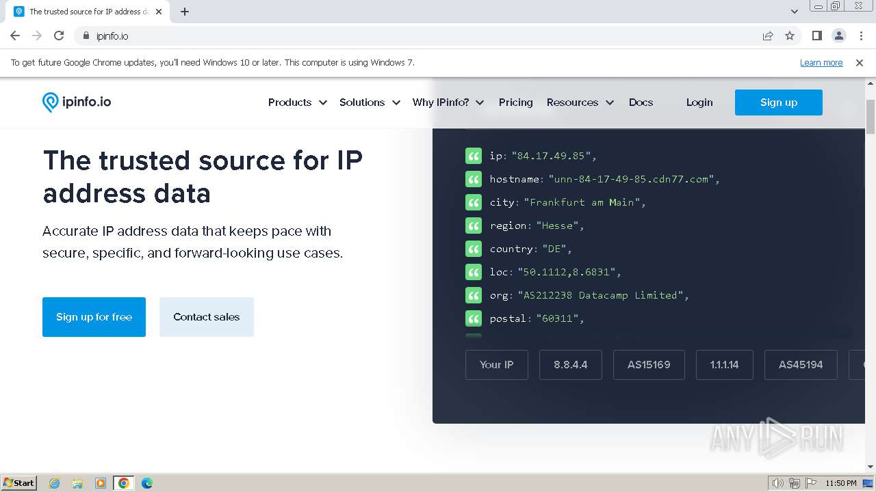Click the page vertical scrollbar thumb
The width and height of the screenshot is (876, 492).
[x=871, y=116]
